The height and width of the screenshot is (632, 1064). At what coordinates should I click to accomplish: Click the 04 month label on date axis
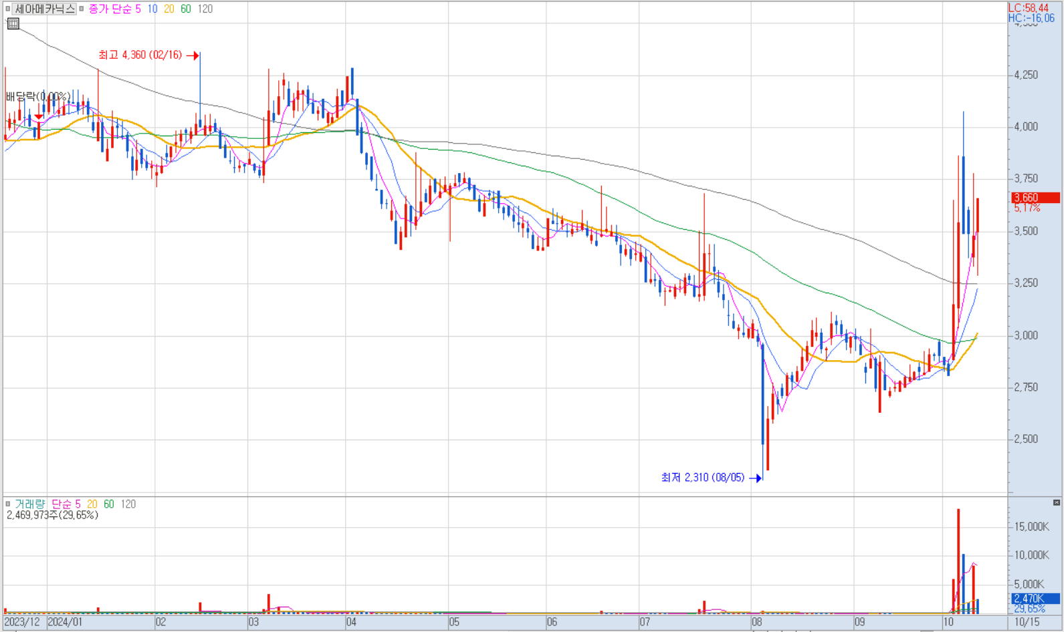(352, 623)
